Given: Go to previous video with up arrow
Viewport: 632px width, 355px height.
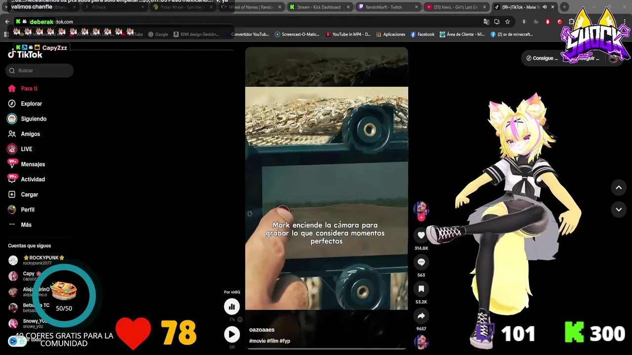Looking at the screenshot, I should point(619,187).
